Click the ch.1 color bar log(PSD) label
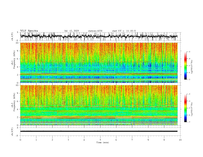The width and height of the screenshot is (203, 157). pos(192,67)
